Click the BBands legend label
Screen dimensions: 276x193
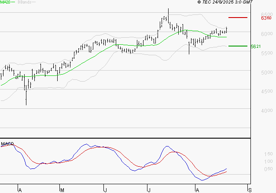(x=25, y=2)
